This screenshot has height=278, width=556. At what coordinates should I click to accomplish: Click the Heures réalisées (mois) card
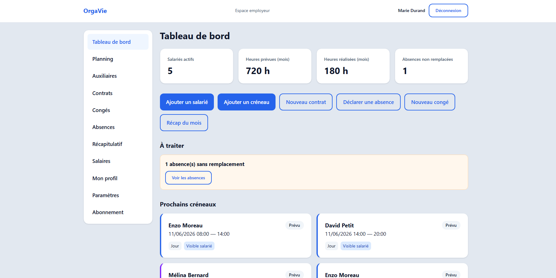pos(353,66)
